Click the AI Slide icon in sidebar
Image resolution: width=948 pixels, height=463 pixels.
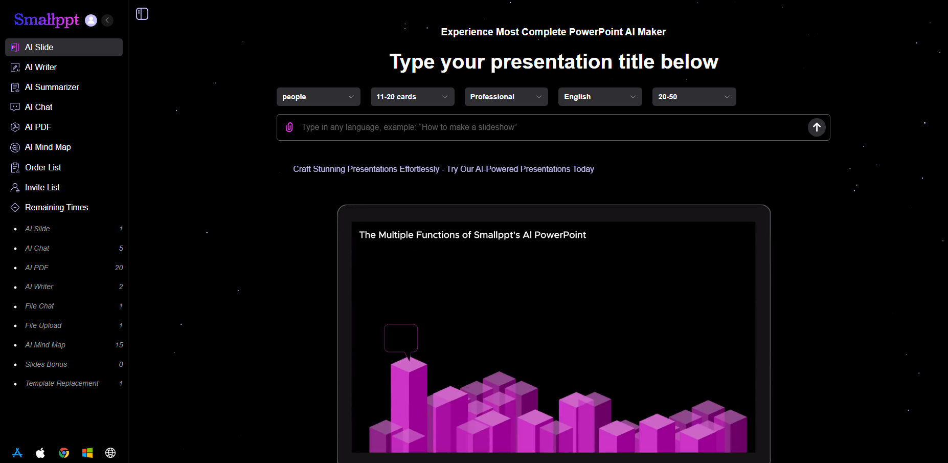pos(15,47)
